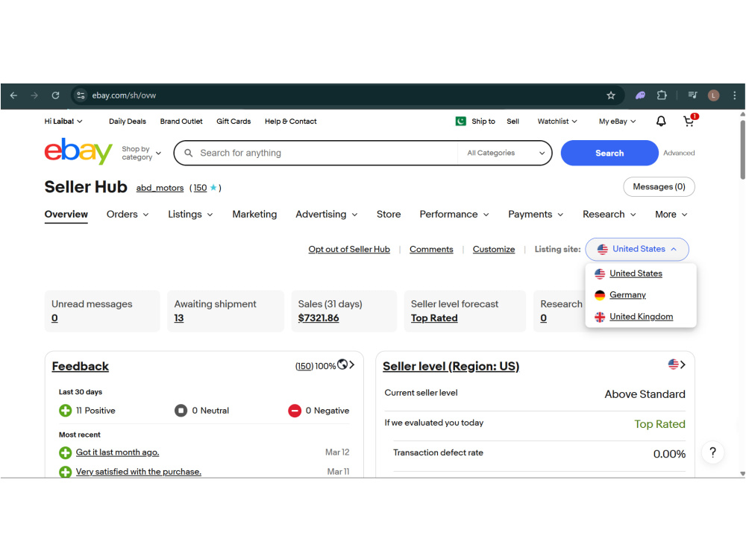Open Messages (0) button
The width and height of the screenshot is (746, 559).
[659, 187]
